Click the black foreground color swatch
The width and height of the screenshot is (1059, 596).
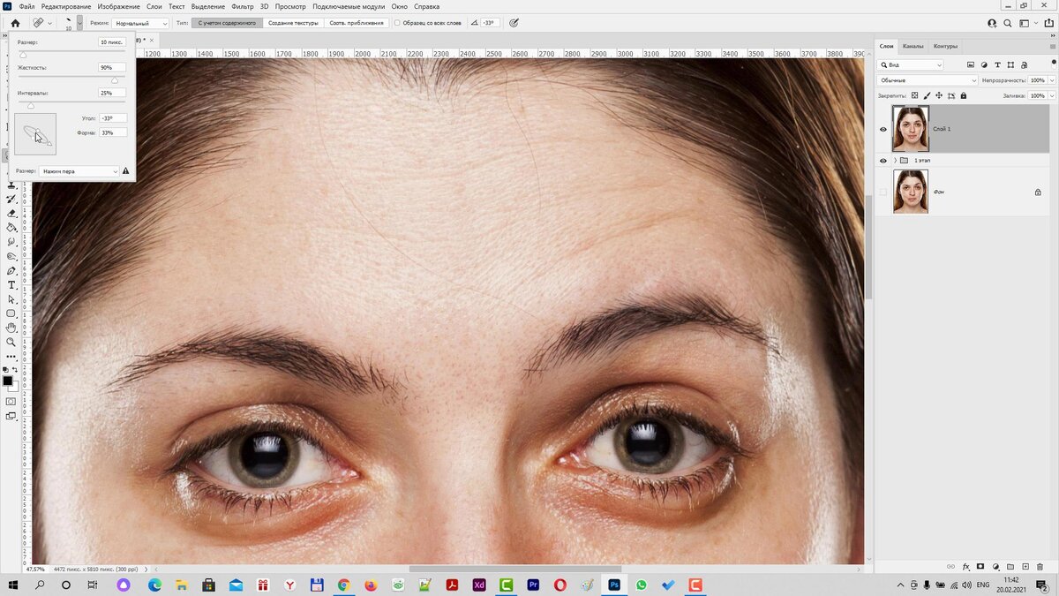(8, 381)
